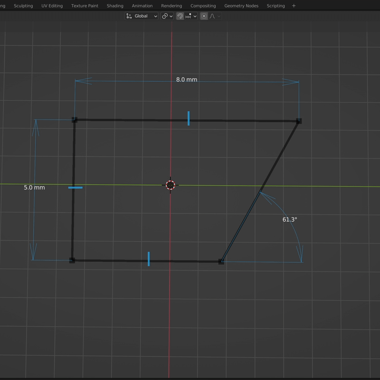Switch to the Scripting workspace tab
The width and height of the screenshot is (380, 380).
[x=275, y=6]
